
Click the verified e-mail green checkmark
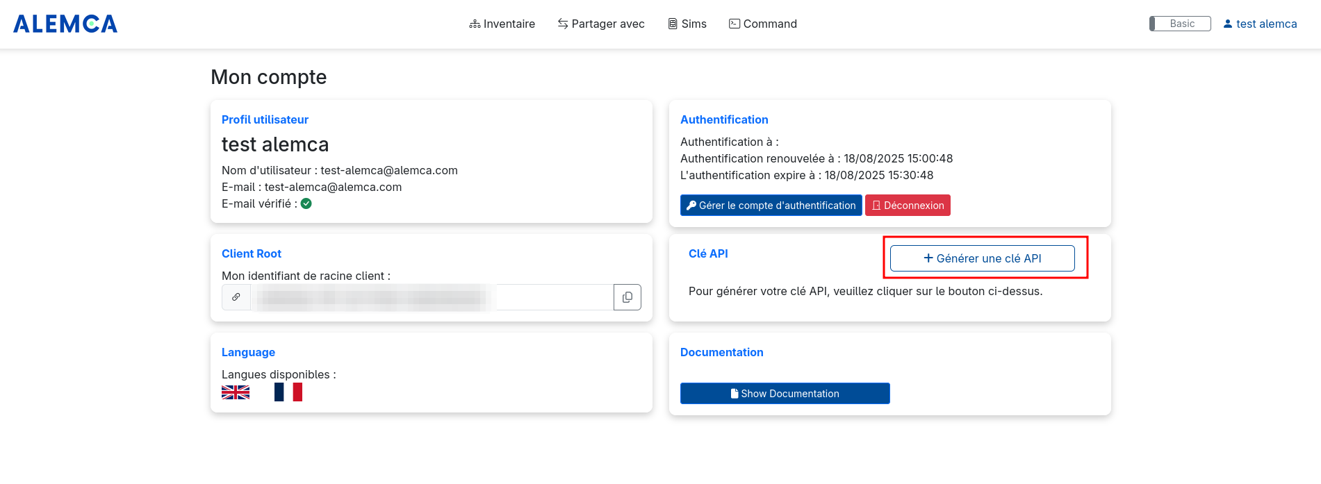(x=306, y=203)
